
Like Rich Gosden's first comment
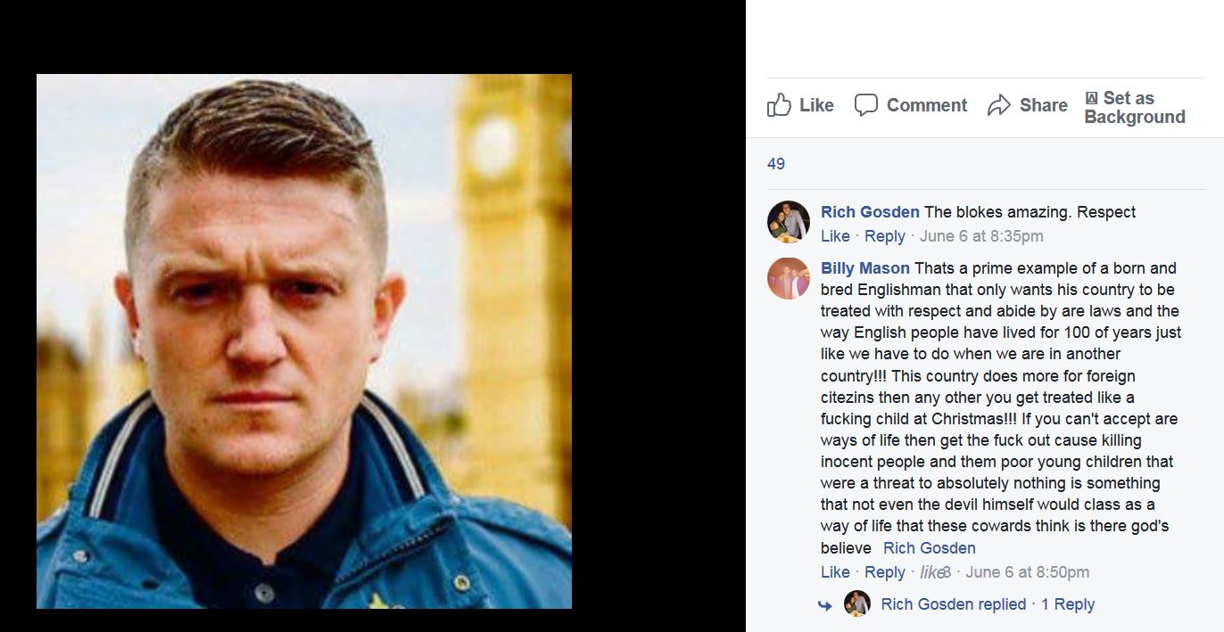point(835,236)
